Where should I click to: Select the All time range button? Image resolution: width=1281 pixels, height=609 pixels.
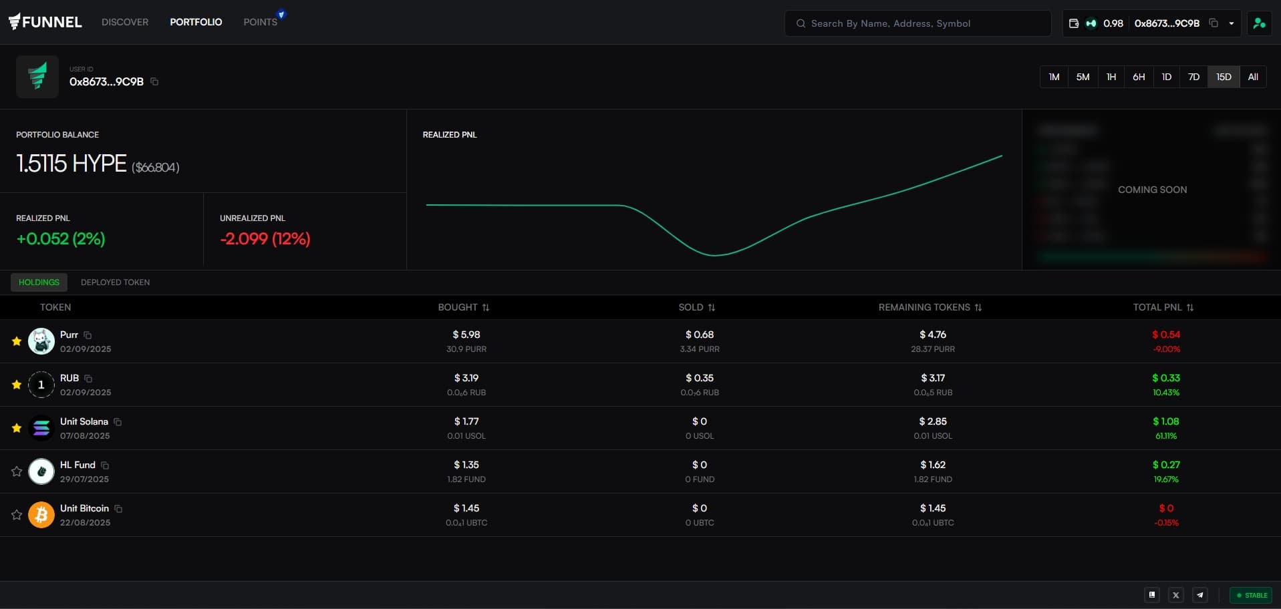pyautogui.click(x=1253, y=77)
